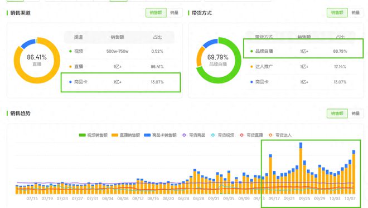
Task: Click 08/28 date label on axis
Action: click(198, 199)
